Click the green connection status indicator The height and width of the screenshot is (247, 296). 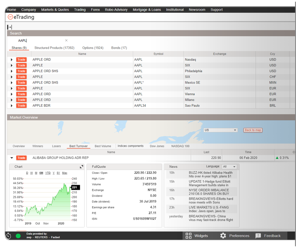tap(18, 236)
